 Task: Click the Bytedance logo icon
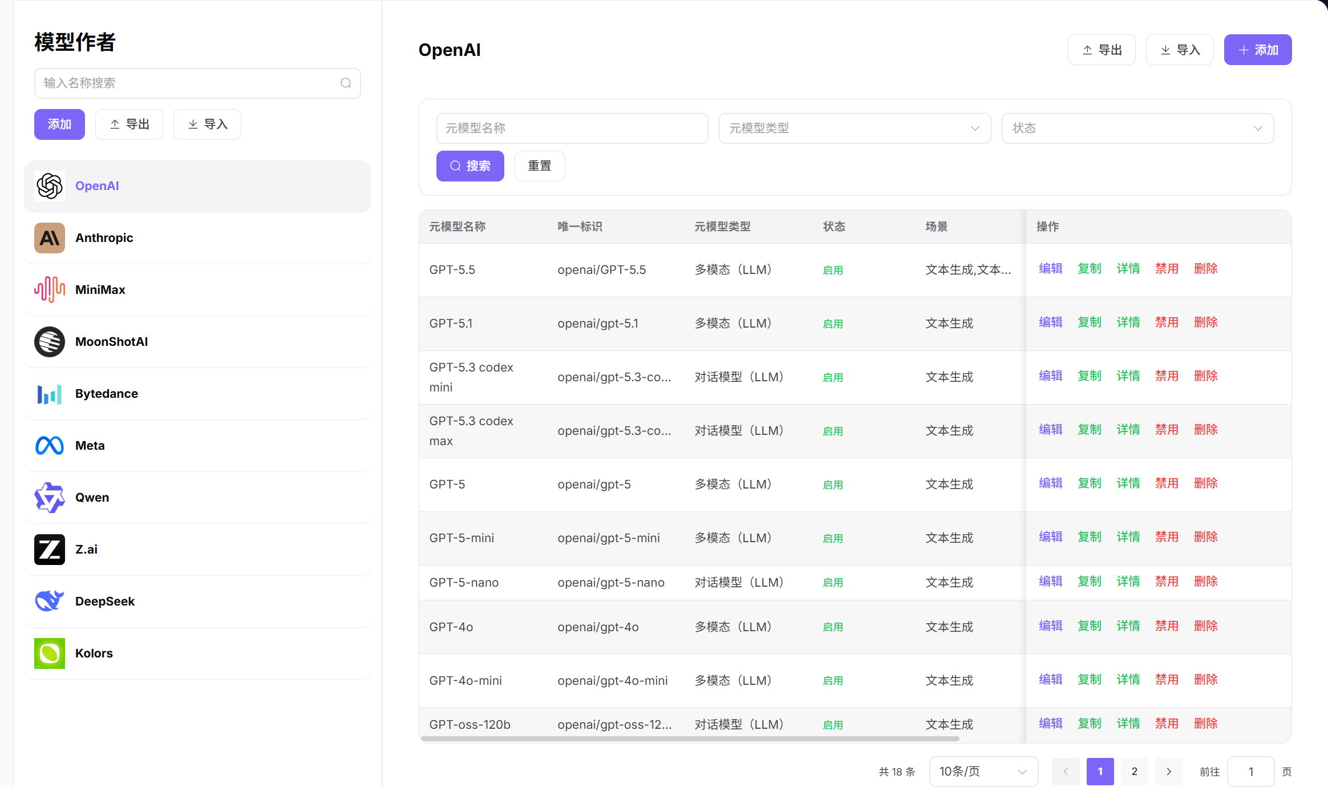click(x=50, y=394)
